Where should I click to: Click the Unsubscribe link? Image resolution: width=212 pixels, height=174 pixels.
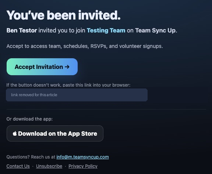[49, 166]
